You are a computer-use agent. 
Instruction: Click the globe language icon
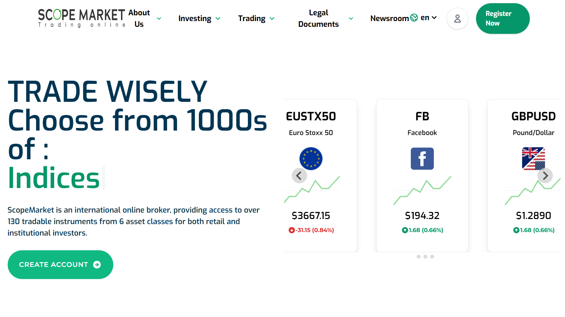(x=414, y=18)
